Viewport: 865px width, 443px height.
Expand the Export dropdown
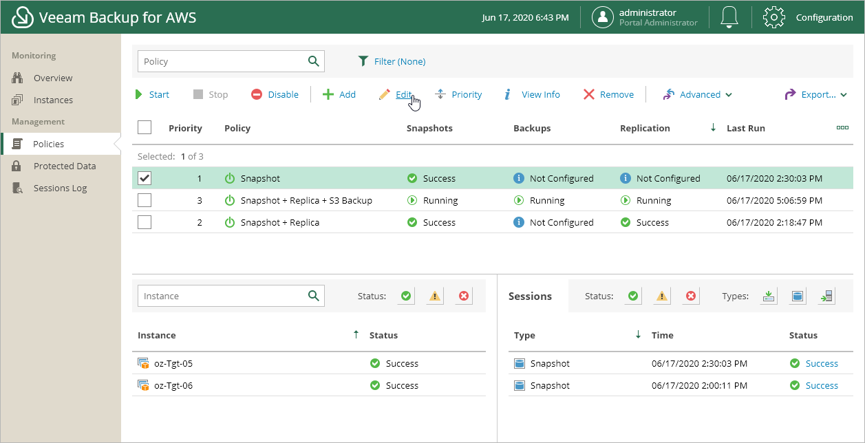[816, 94]
